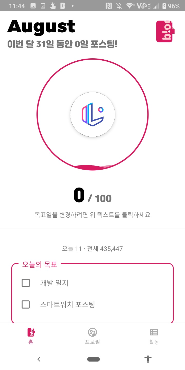Tap the Android back arrow
185x370 pixels.
tap(39, 359)
